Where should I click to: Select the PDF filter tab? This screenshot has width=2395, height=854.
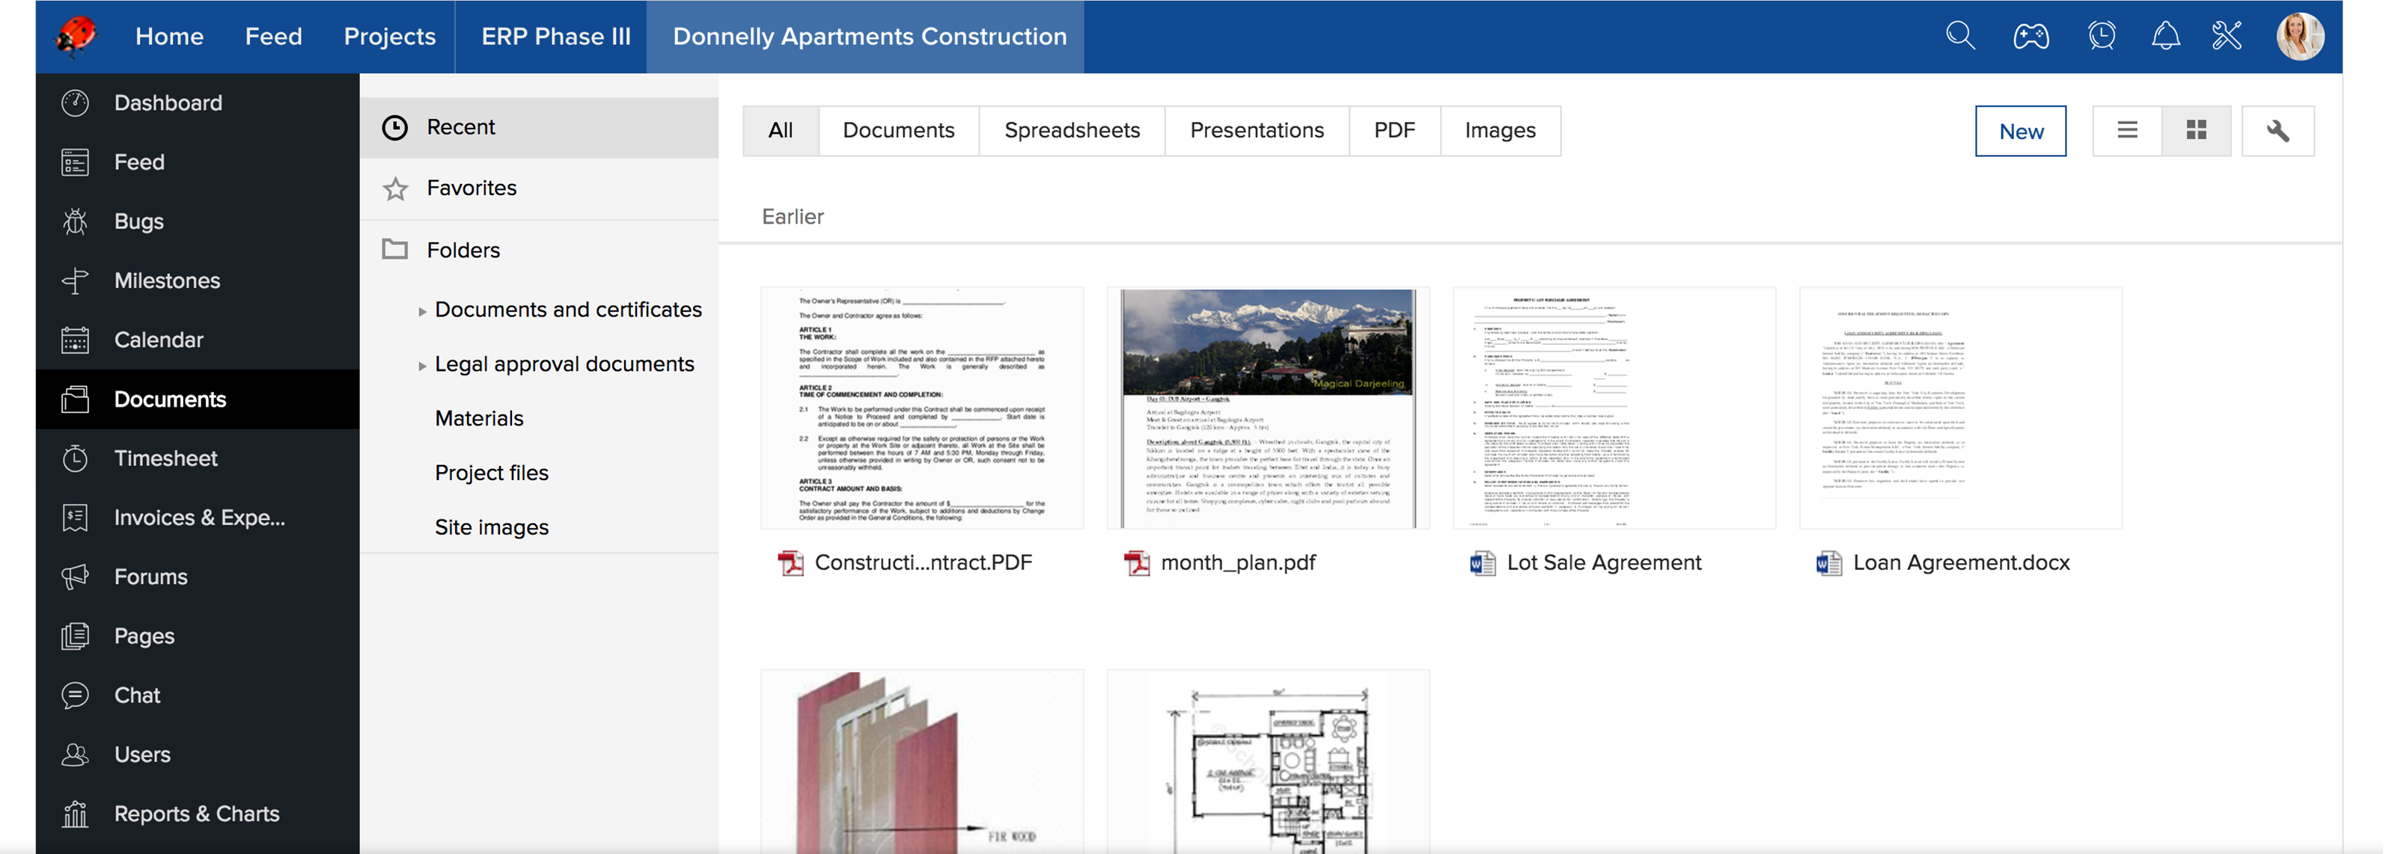pyautogui.click(x=1394, y=131)
